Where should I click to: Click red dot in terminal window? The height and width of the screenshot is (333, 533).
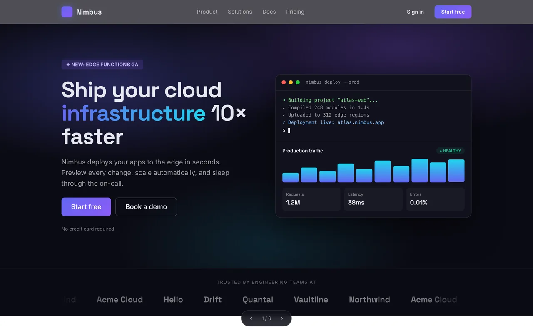tap(284, 82)
